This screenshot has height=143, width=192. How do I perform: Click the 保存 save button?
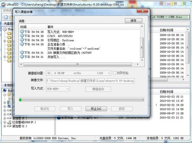[x=133, y=21]
